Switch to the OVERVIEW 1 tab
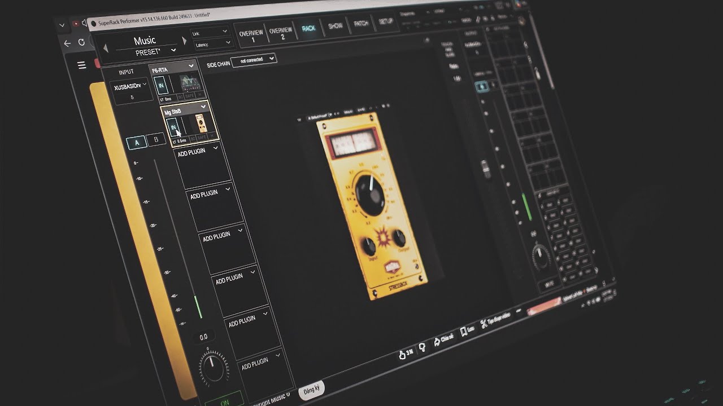The image size is (723, 406). [251, 37]
